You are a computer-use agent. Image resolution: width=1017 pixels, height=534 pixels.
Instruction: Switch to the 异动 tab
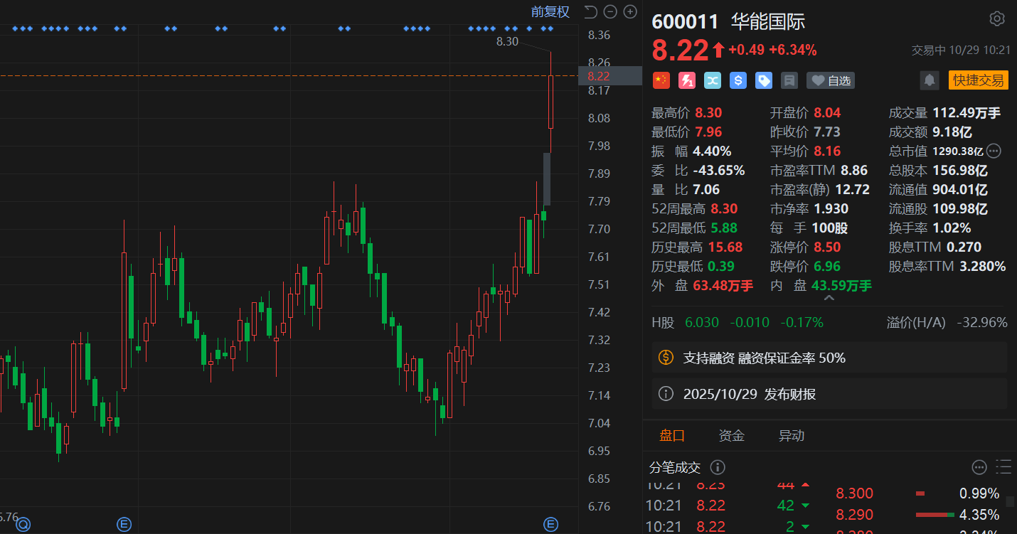[x=792, y=435]
